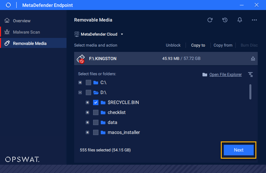Check the checklist folder checkbox
The image size is (266, 173).
pos(96,112)
